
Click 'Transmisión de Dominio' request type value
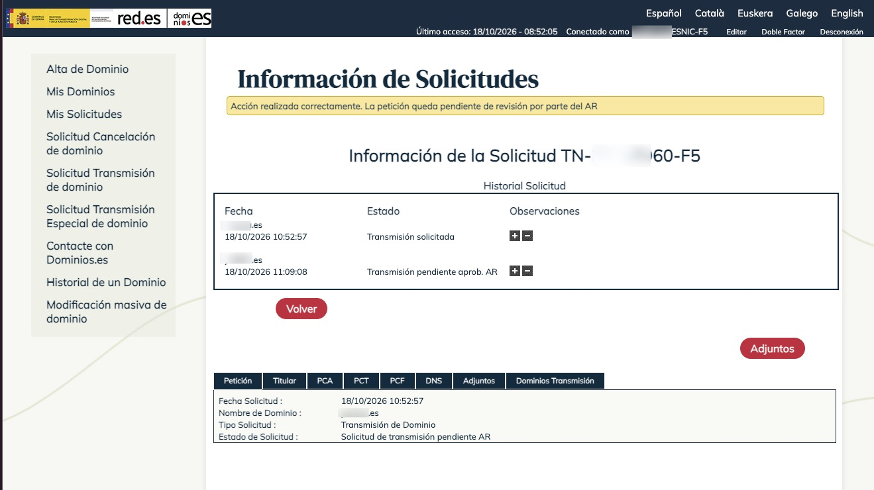[388, 425]
